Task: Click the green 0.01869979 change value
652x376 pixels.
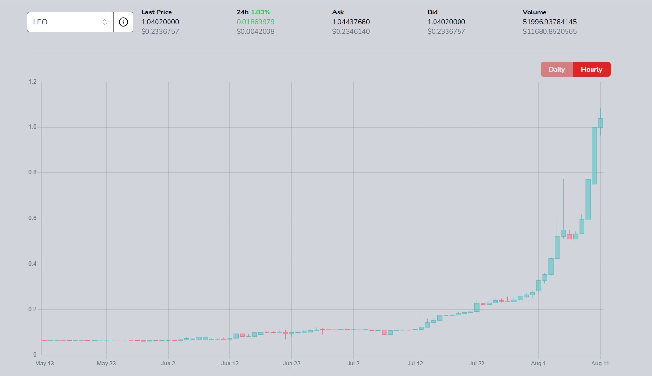Action: click(x=255, y=22)
